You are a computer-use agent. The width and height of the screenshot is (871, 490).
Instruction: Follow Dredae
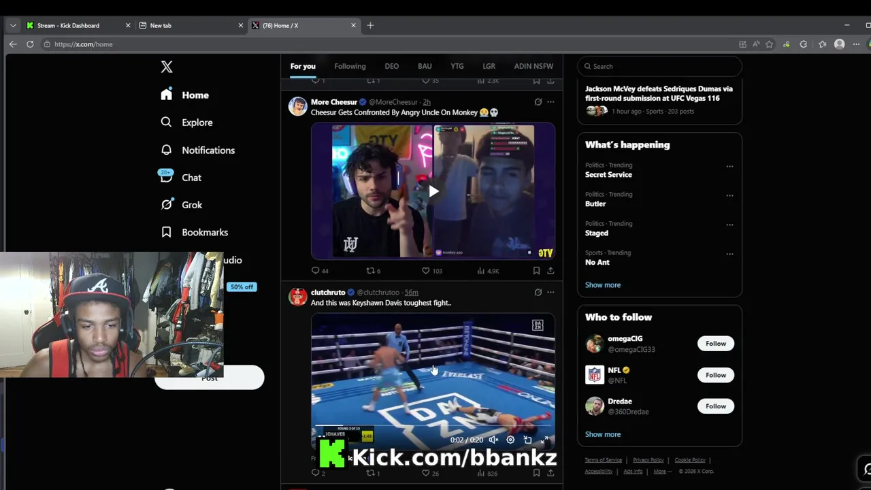(x=716, y=406)
